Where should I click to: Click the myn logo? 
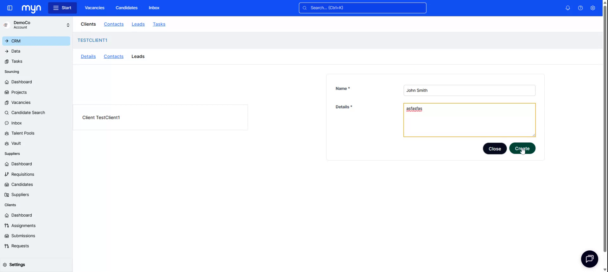[x=31, y=8]
